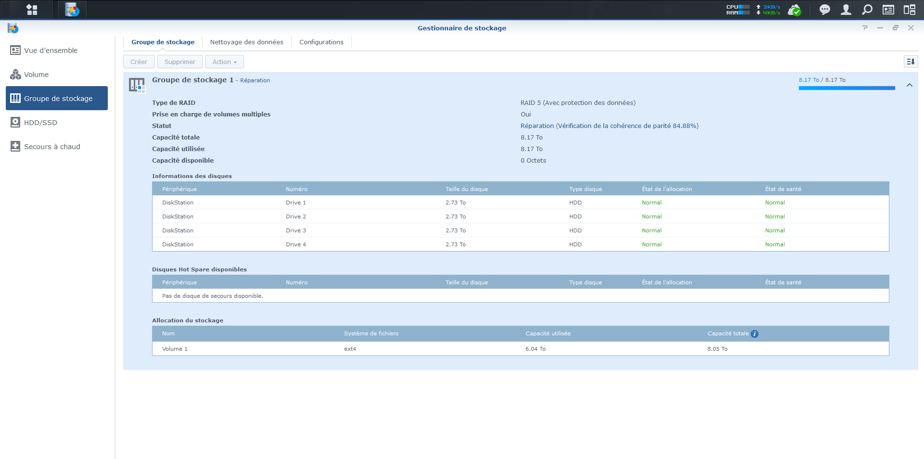924x459 pixels.
Task: Open HDD/SSD in the sidebar
Action: click(x=40, y=123)
